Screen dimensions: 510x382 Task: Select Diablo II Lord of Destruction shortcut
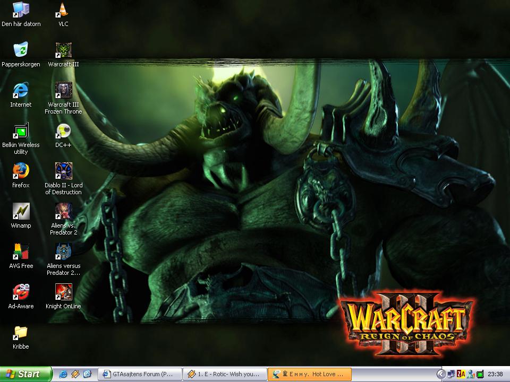[63, 171]
